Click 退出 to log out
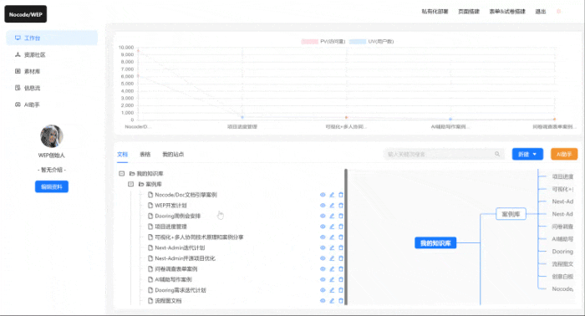585x316 pixels. [541, 12]
